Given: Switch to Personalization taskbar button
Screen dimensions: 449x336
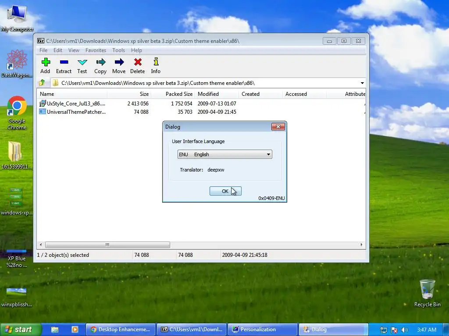Looking at the screenshot, I should (263, 329).
